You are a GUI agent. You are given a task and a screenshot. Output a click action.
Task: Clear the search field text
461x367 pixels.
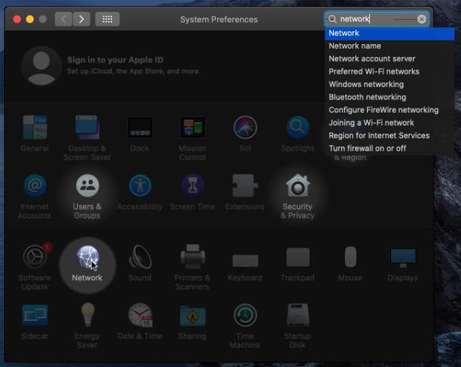[422, 19]
